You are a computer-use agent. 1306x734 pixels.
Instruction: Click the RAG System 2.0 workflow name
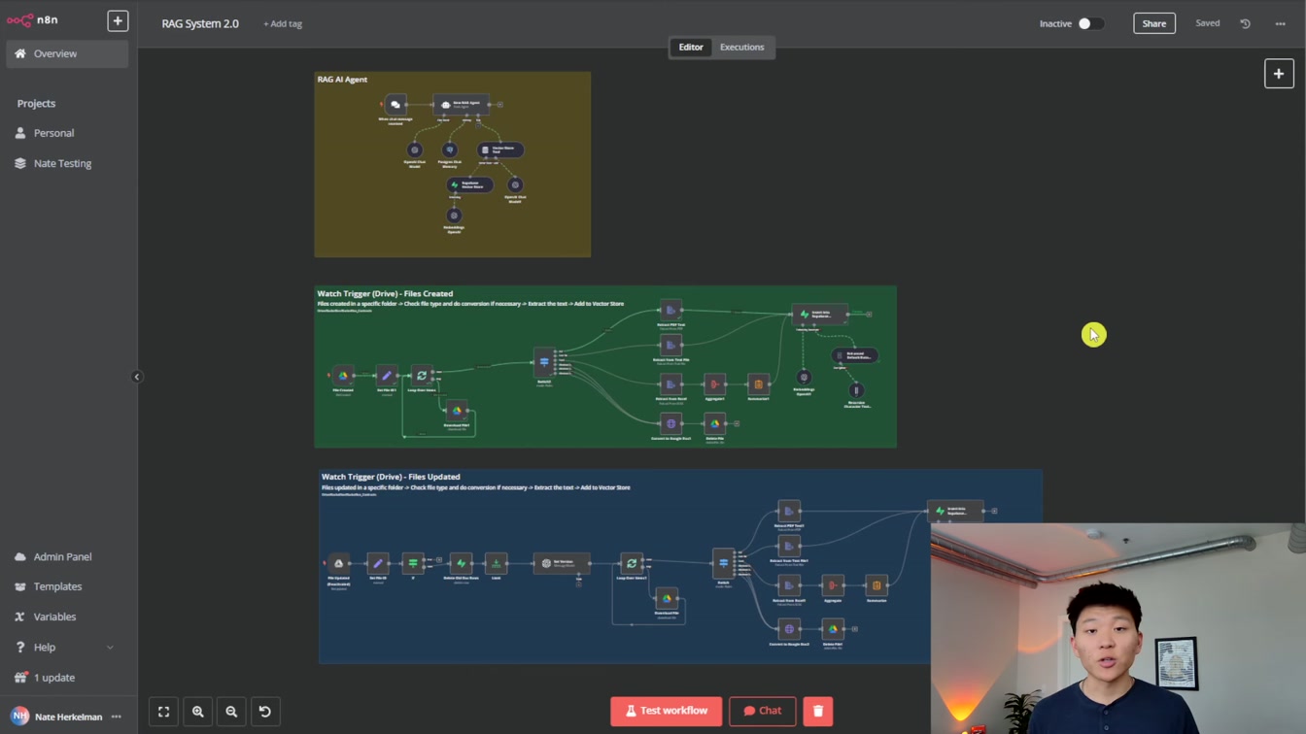pyautogui.click(x=200, y=23)
